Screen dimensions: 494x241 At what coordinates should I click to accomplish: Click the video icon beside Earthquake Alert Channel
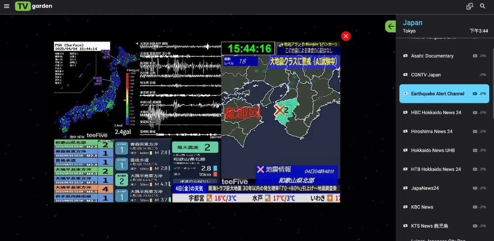pos(475,94)
